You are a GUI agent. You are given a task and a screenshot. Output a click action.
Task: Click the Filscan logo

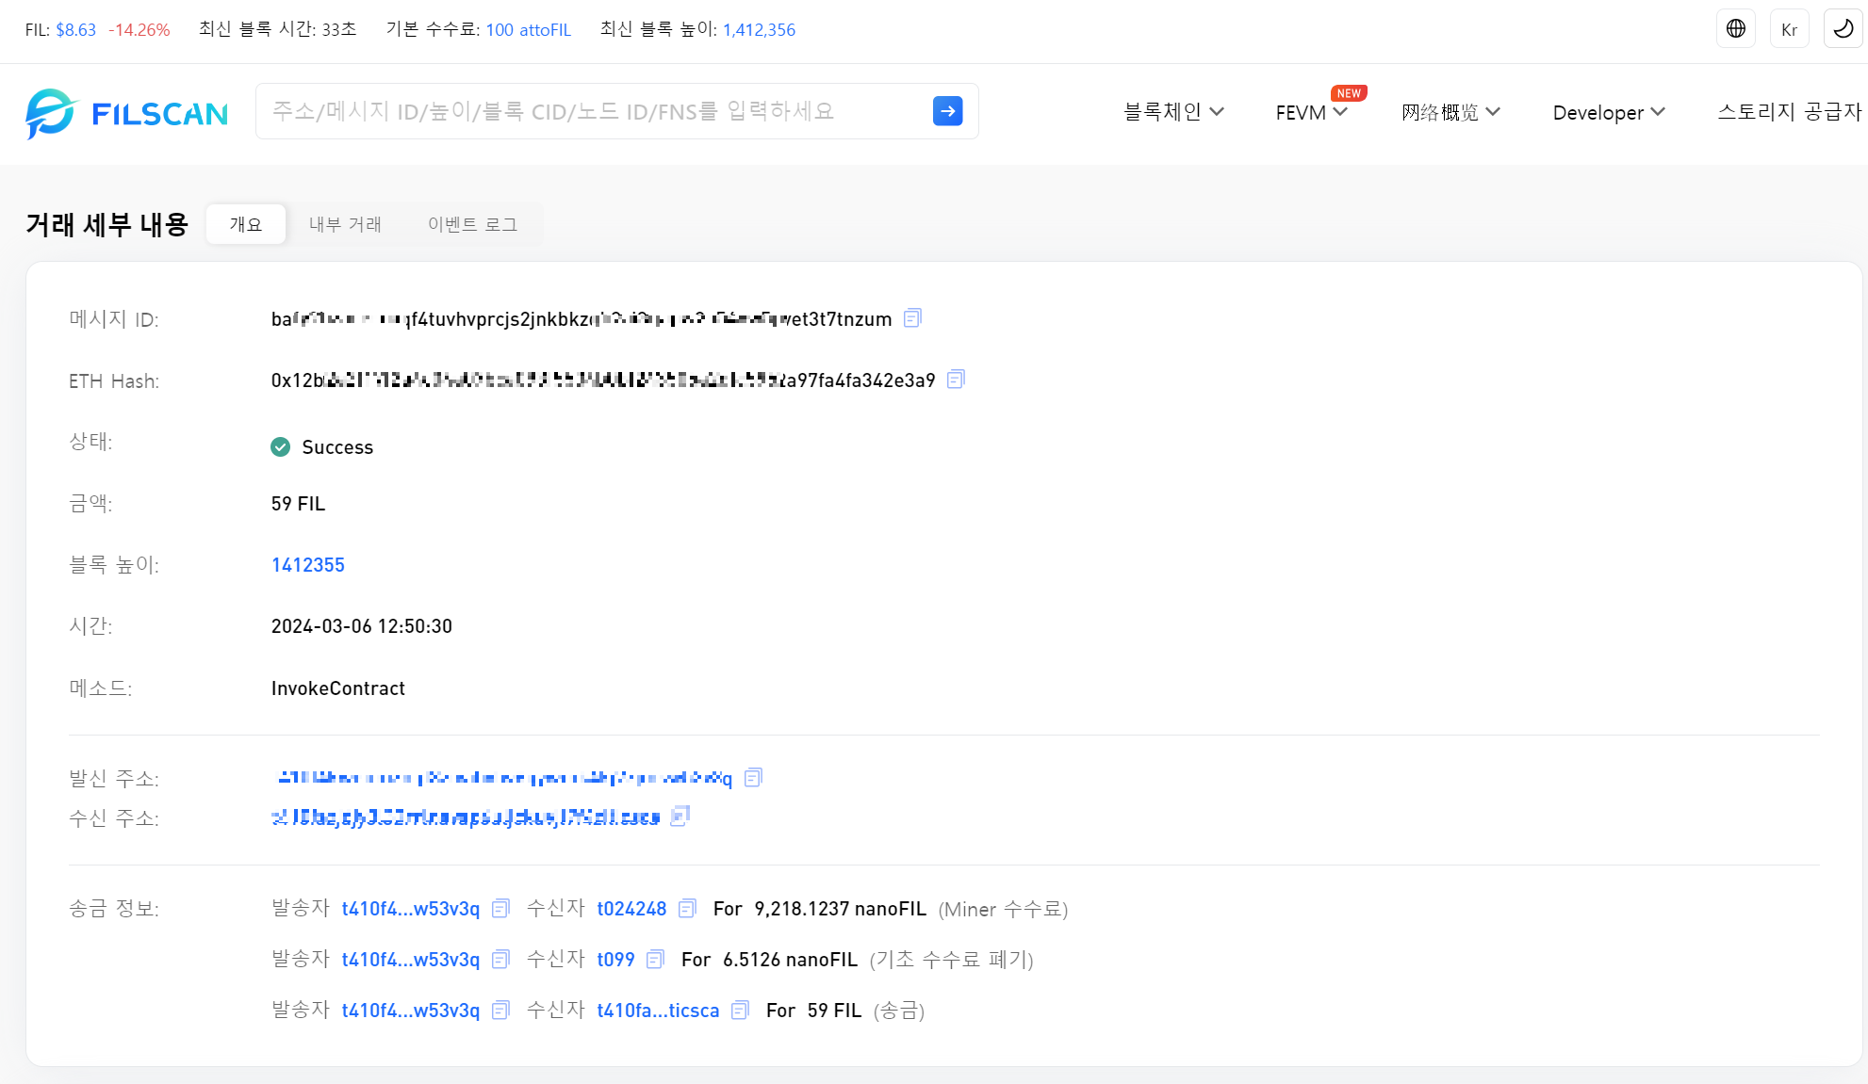(x=126, y=113)
